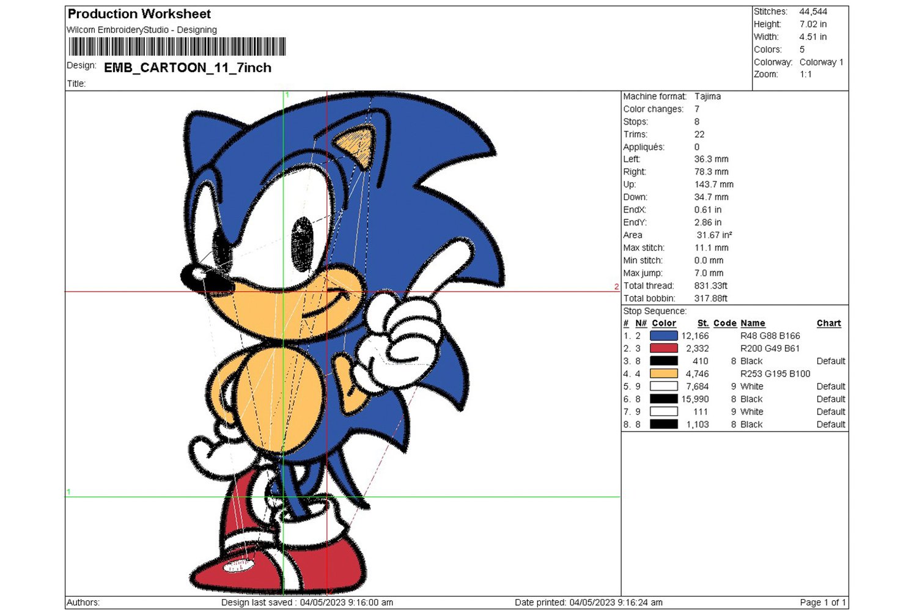
Task: Click stitch count "2,332" in stop 2
Action: [698, 348]
